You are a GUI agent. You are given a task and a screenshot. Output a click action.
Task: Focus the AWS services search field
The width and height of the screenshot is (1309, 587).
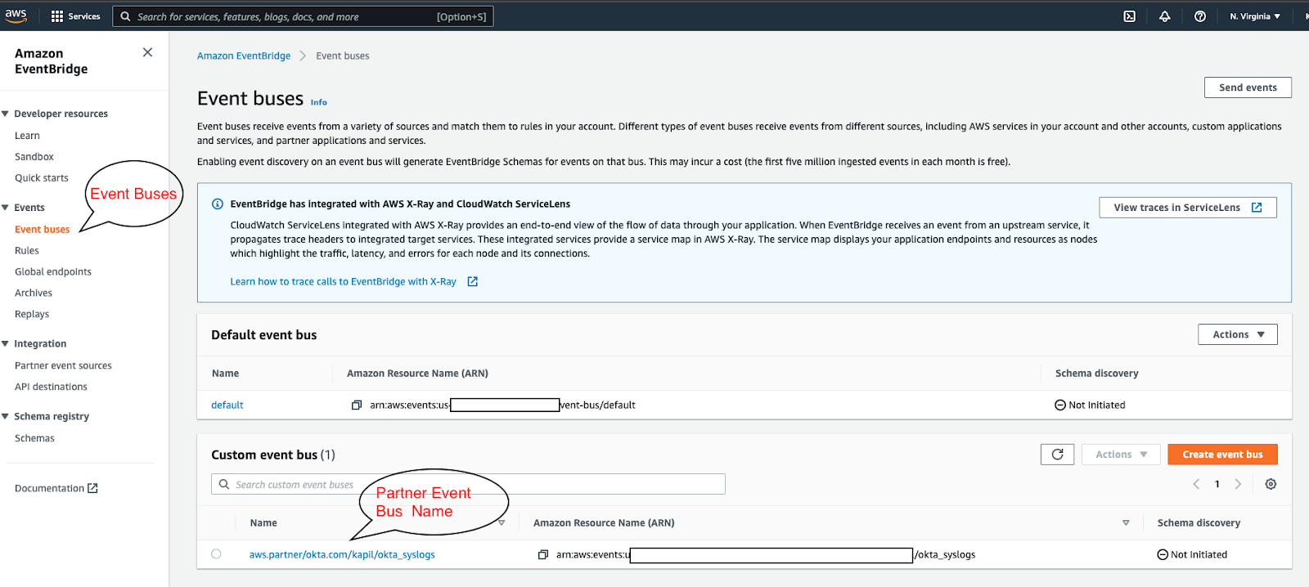[x=303, y=16]
